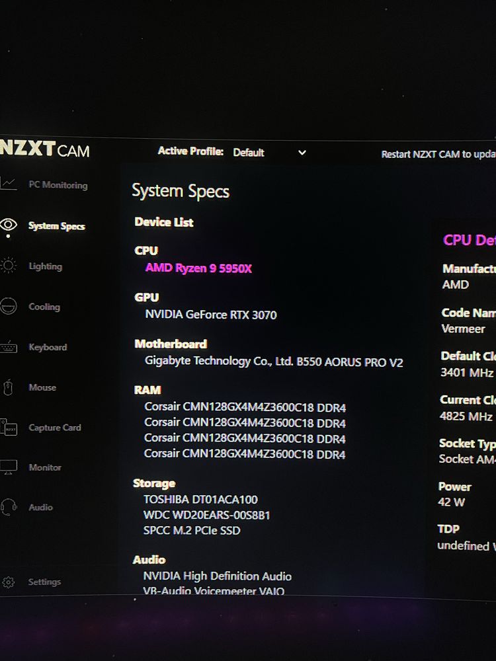Click the Settings gear icon

(x=8, y=582)
